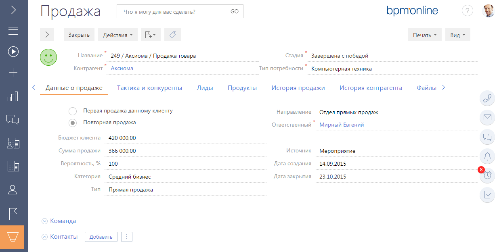Open the Вид dropdown

click(x=458, y=35)
